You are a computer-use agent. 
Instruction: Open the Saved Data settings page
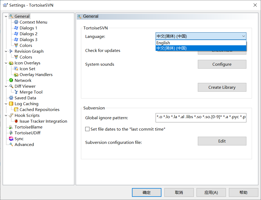(x=25, y=98)
